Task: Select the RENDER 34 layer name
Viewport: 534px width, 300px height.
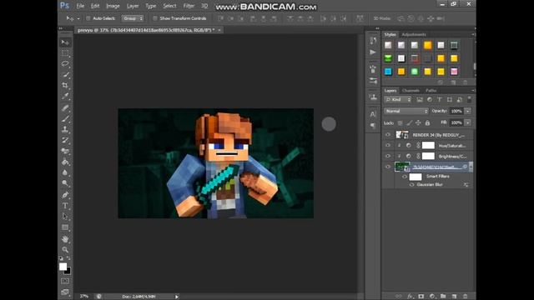Action: point(439,135)
